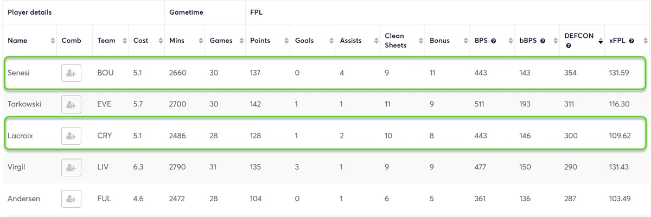The image size is (651, 217).
Task: Click the Senesi player name
Action: [x=18, y=73]
